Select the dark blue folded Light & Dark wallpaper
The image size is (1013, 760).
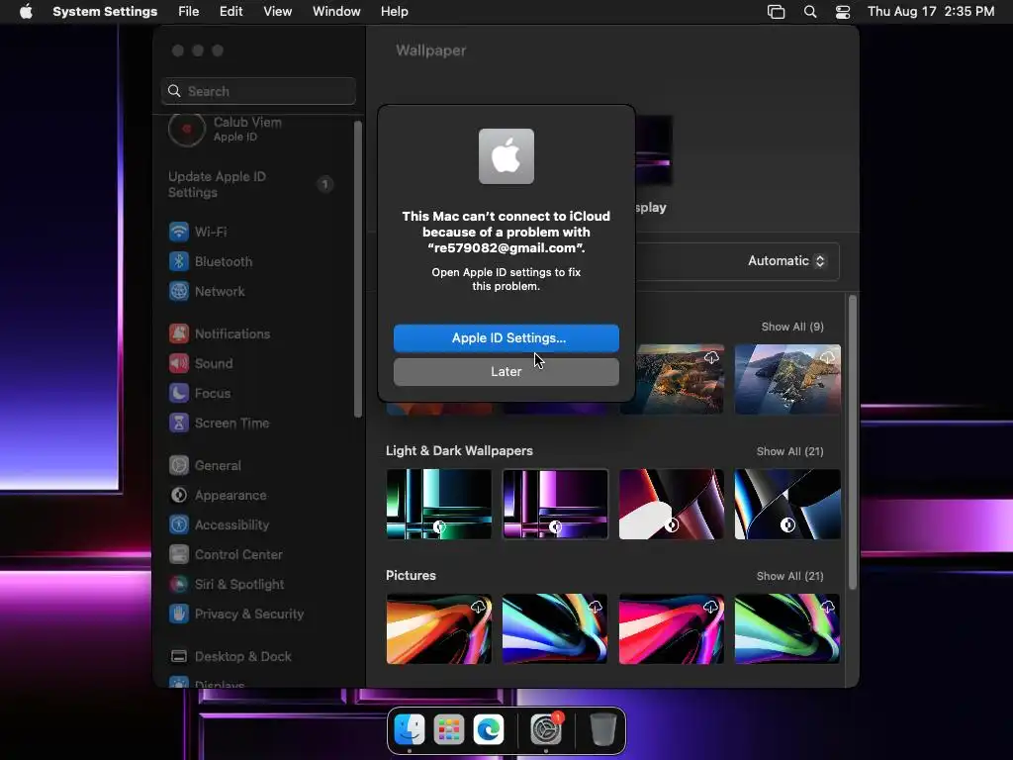787,504
